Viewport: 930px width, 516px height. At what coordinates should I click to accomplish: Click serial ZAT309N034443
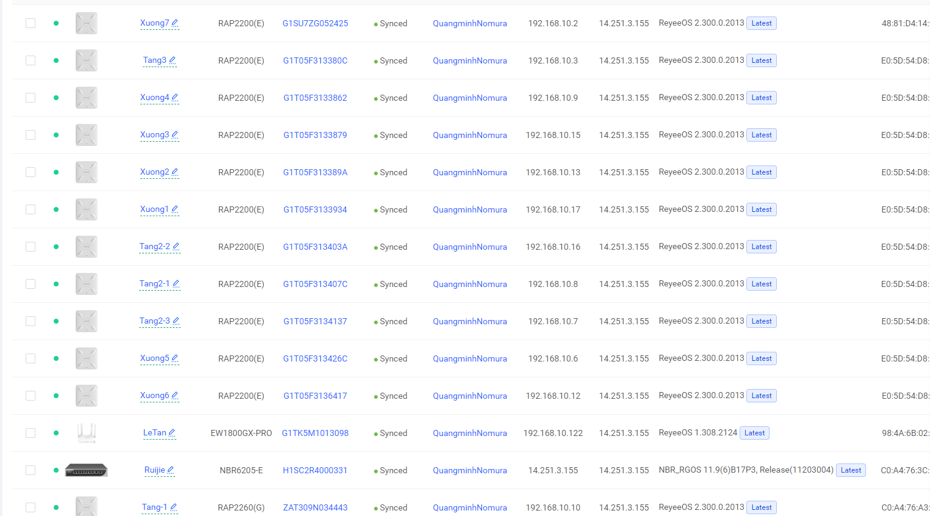tap(315, 507)
